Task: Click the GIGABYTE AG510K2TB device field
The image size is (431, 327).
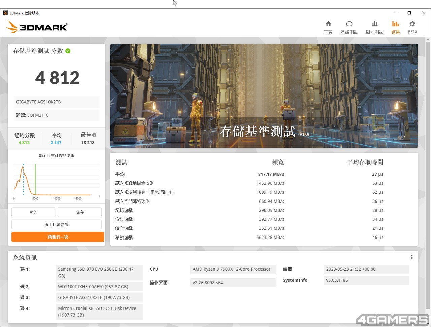Action: pos(57,102)
